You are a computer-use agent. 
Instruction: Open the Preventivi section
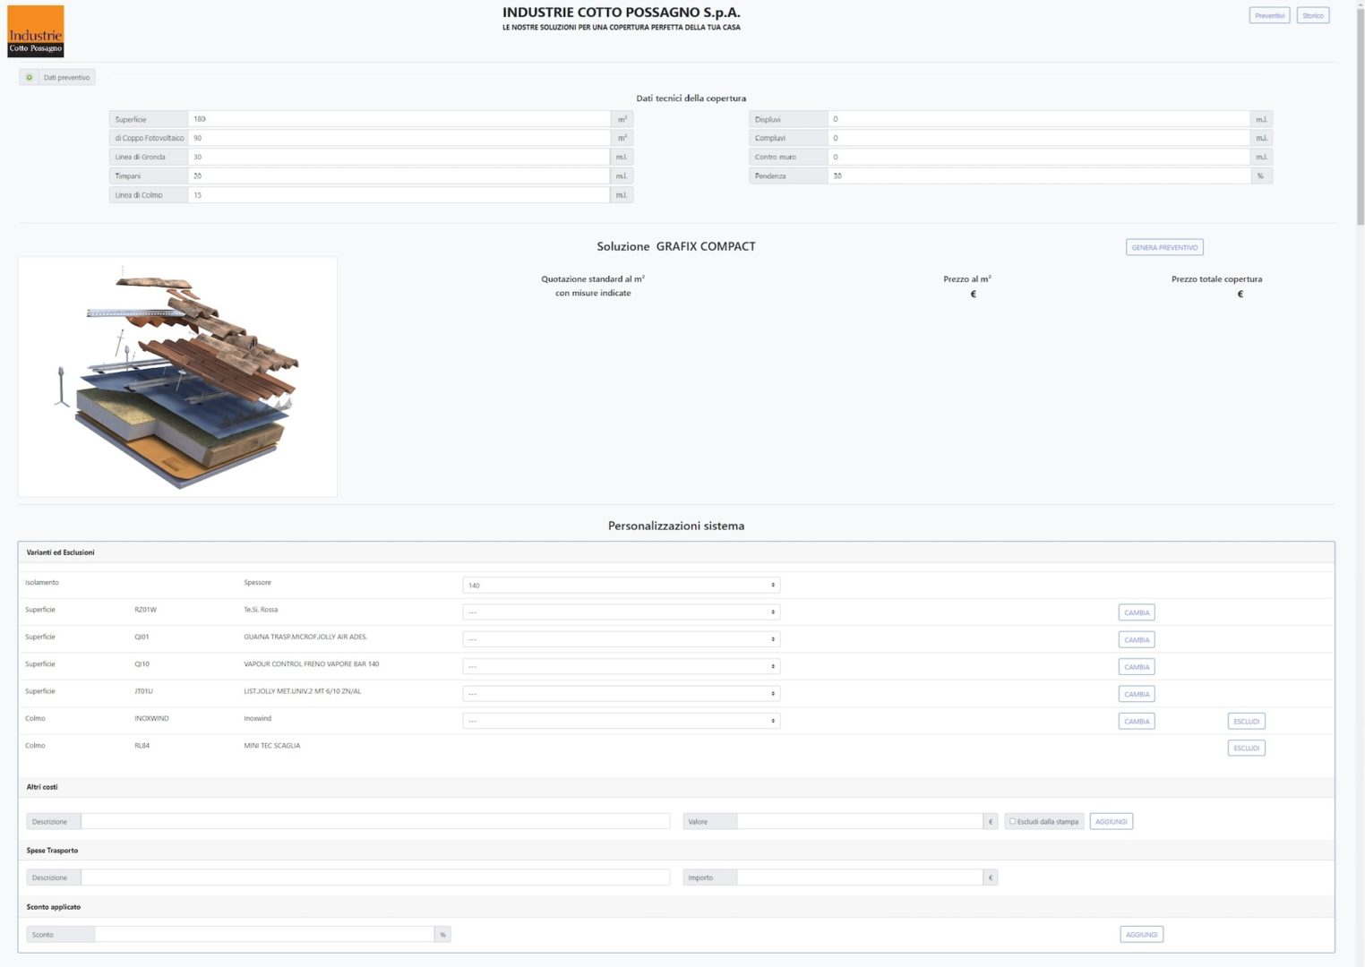coord(1269,15)
